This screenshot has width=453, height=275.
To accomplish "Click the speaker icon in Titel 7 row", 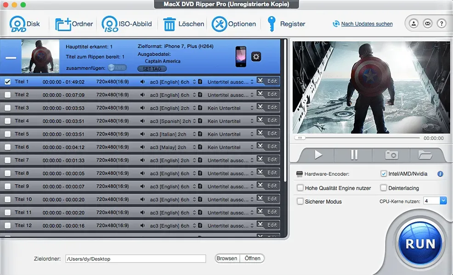I will (142, 160).
